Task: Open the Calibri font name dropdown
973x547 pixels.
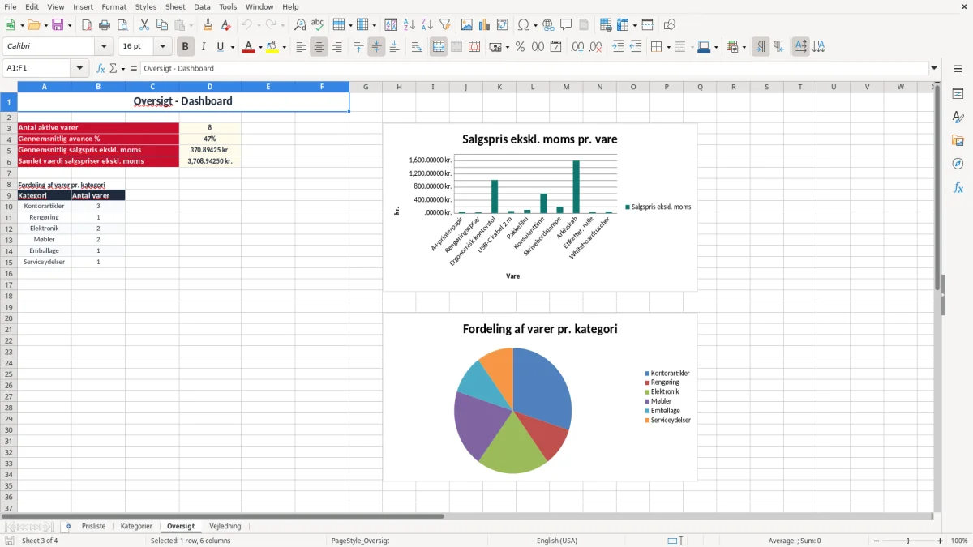Action: tap(104, 47)
